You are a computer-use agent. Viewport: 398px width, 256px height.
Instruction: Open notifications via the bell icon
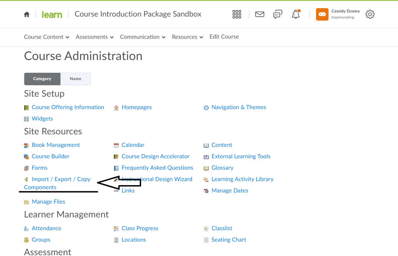[295, 14]
